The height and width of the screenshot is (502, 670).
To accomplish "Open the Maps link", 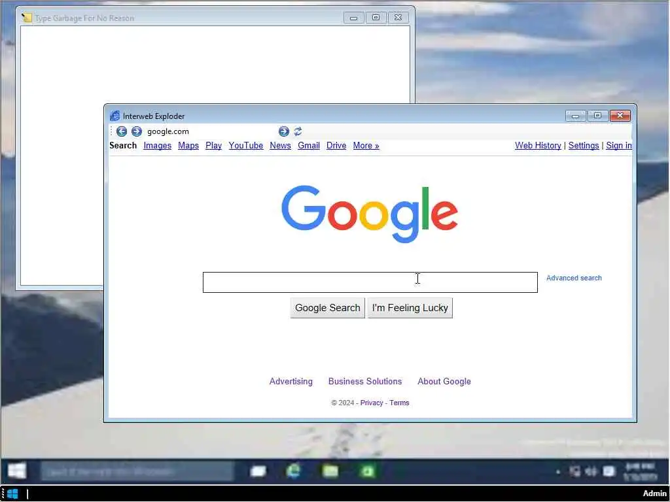I will pos(188,146).
